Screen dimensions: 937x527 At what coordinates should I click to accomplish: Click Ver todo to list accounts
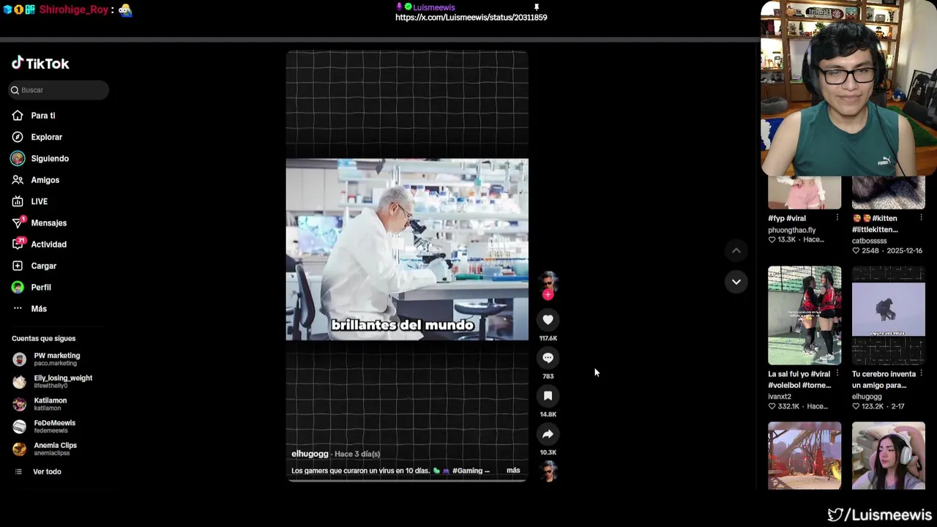pos(47,471)
